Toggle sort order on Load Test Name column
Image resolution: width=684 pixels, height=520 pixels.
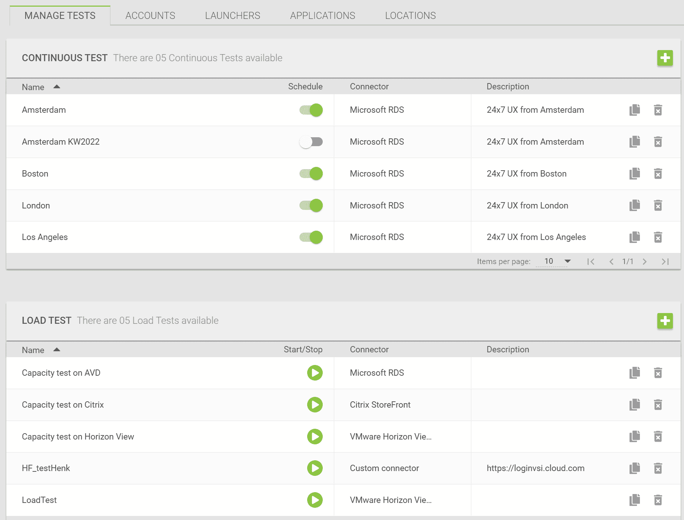click(x=41, y=349)
